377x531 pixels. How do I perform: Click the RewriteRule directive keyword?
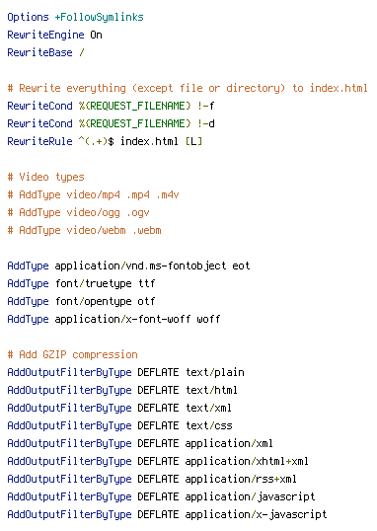coord(39,141)
